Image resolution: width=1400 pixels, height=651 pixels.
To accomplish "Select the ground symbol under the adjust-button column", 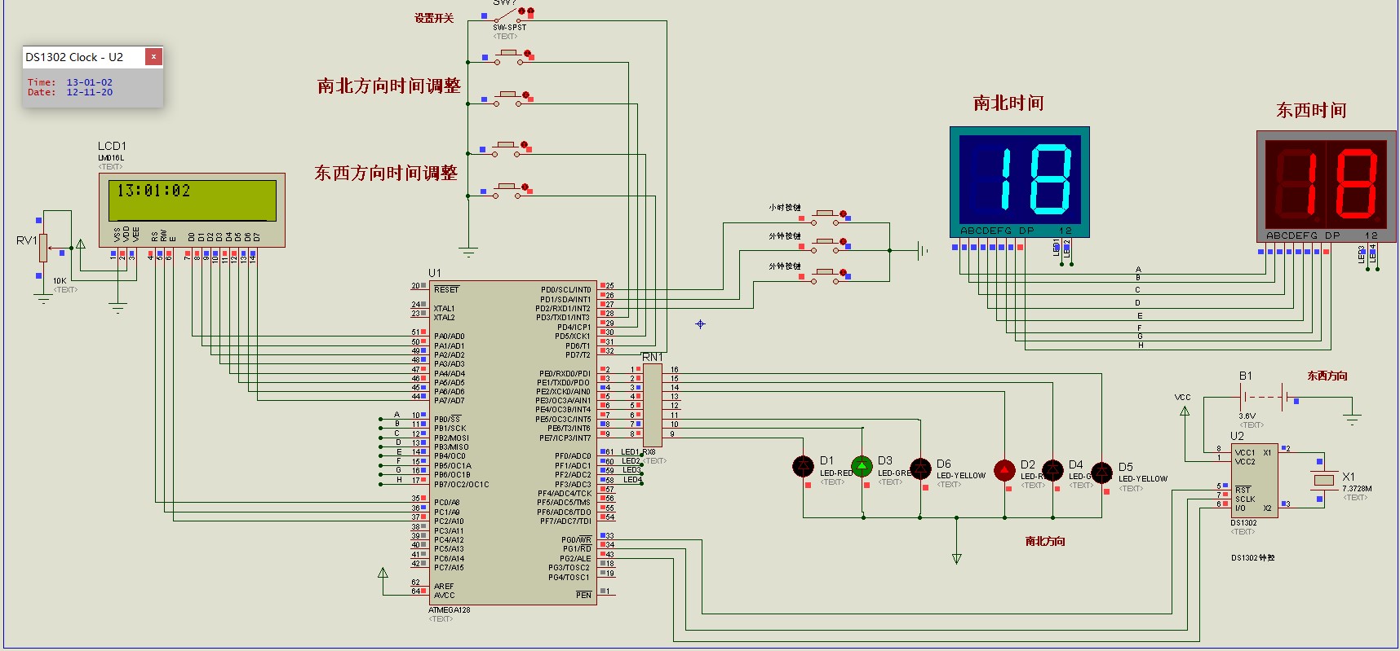I will 468,253.
